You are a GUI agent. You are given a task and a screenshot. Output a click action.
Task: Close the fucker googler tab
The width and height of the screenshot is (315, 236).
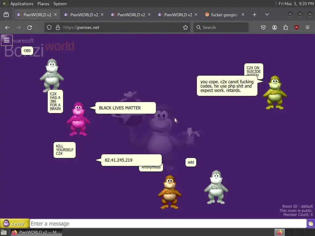(243, 15)
